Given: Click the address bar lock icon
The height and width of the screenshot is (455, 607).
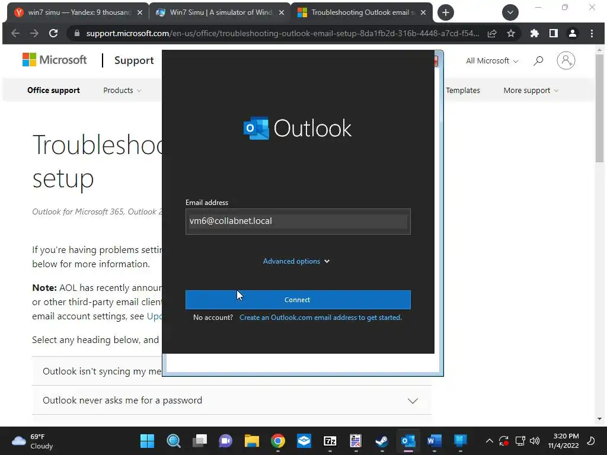Looking at the screenshot, I should tap(76, 33).
